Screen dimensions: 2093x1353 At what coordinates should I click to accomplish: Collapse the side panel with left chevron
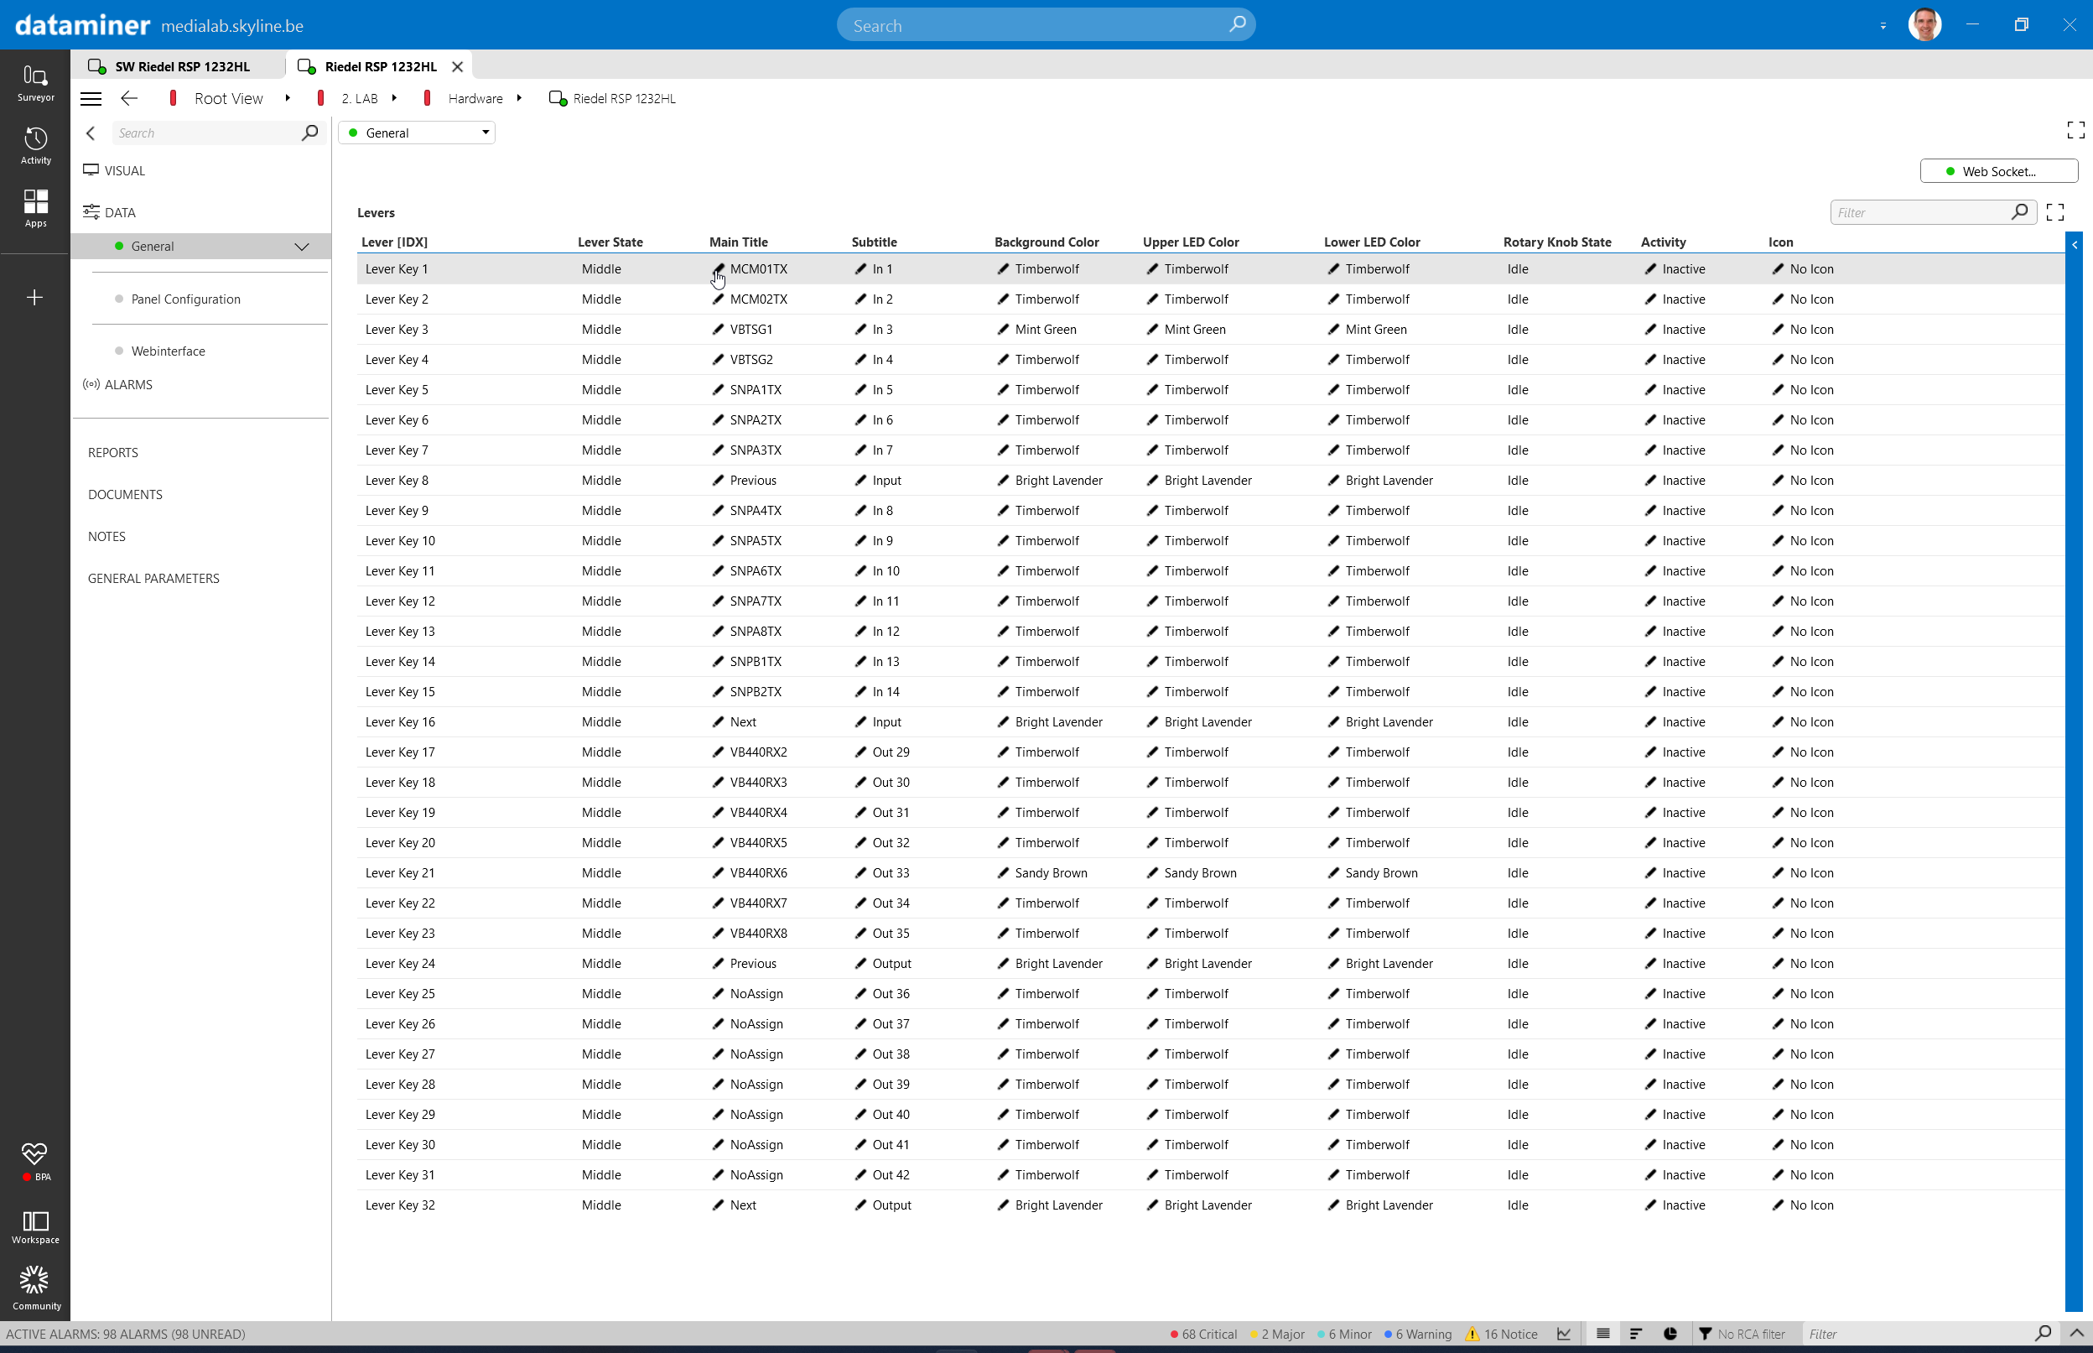pyautogui.click(x=91, y=133)
